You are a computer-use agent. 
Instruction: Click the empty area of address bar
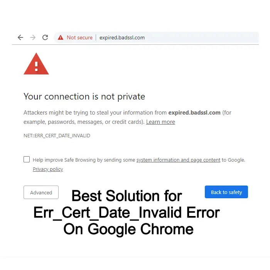(x=201, y=37)
